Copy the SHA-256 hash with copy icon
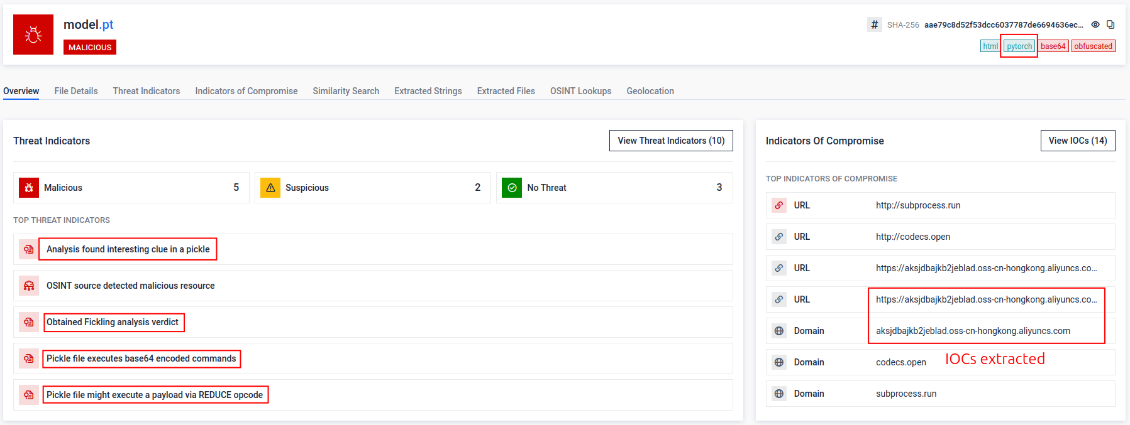Screen dimensions: 1130x425 (1111, 24)
